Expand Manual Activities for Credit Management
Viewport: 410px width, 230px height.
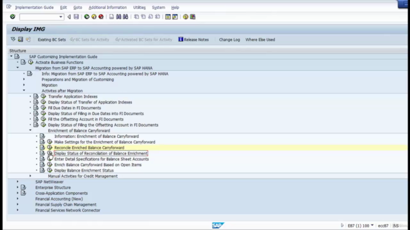(30, 176)
